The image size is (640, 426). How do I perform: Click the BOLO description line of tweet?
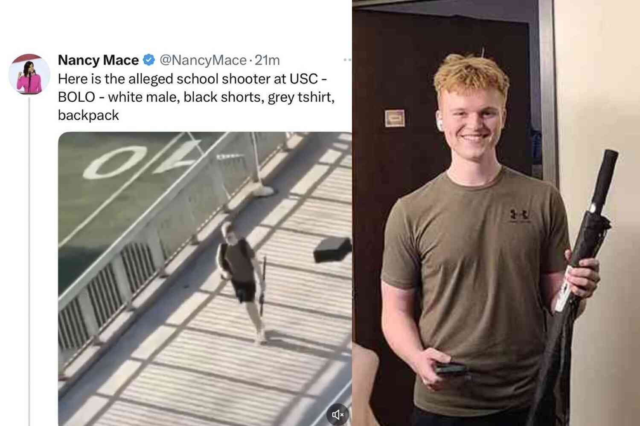coord(196,97)
